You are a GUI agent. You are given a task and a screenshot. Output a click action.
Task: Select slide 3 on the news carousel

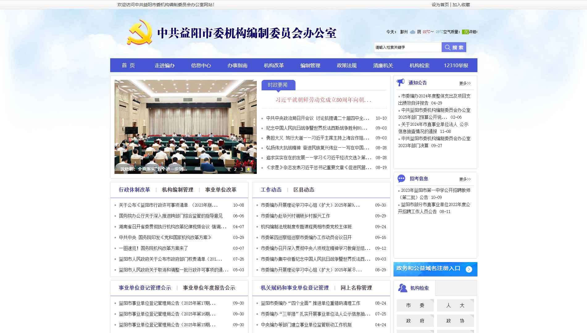coord(242,169)
